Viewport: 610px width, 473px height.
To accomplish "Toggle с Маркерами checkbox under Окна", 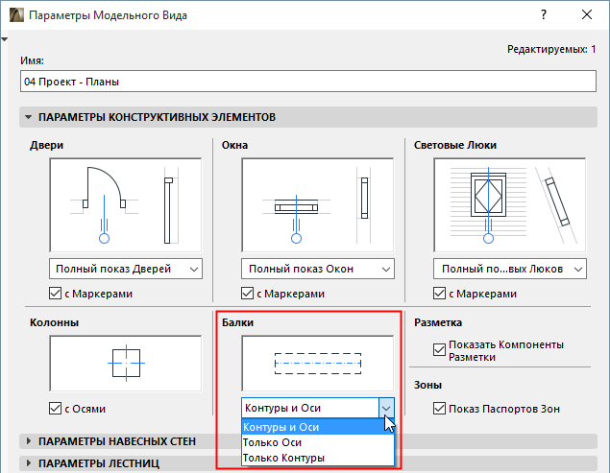I will (248, 293).
